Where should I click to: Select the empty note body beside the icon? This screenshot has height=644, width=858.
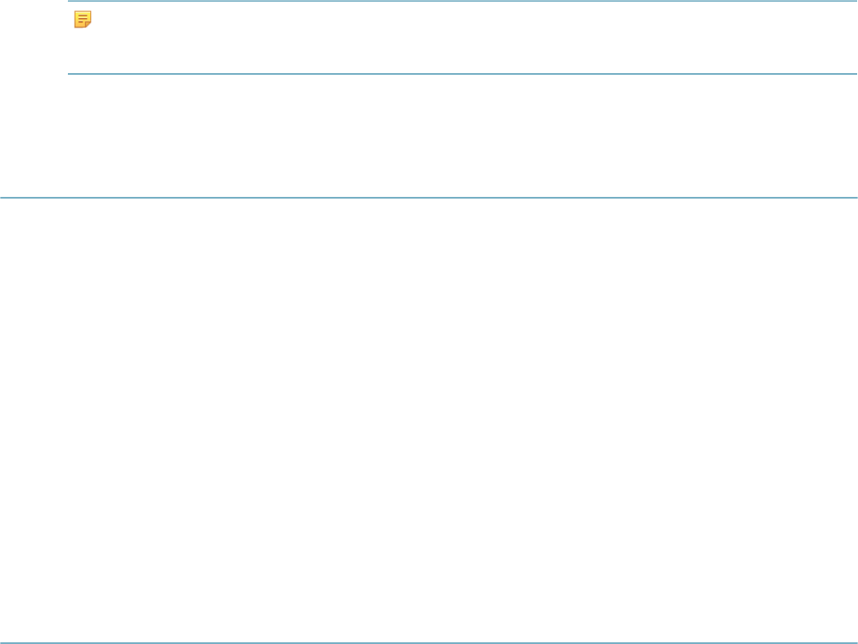tap(474, 37)
